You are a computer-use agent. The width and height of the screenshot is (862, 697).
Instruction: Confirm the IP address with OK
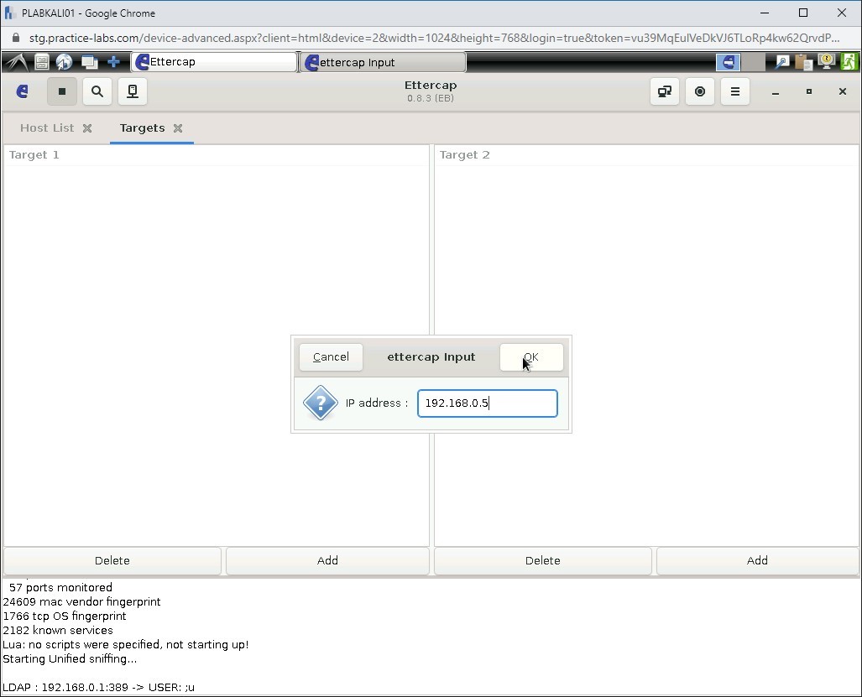coord(531,356)
